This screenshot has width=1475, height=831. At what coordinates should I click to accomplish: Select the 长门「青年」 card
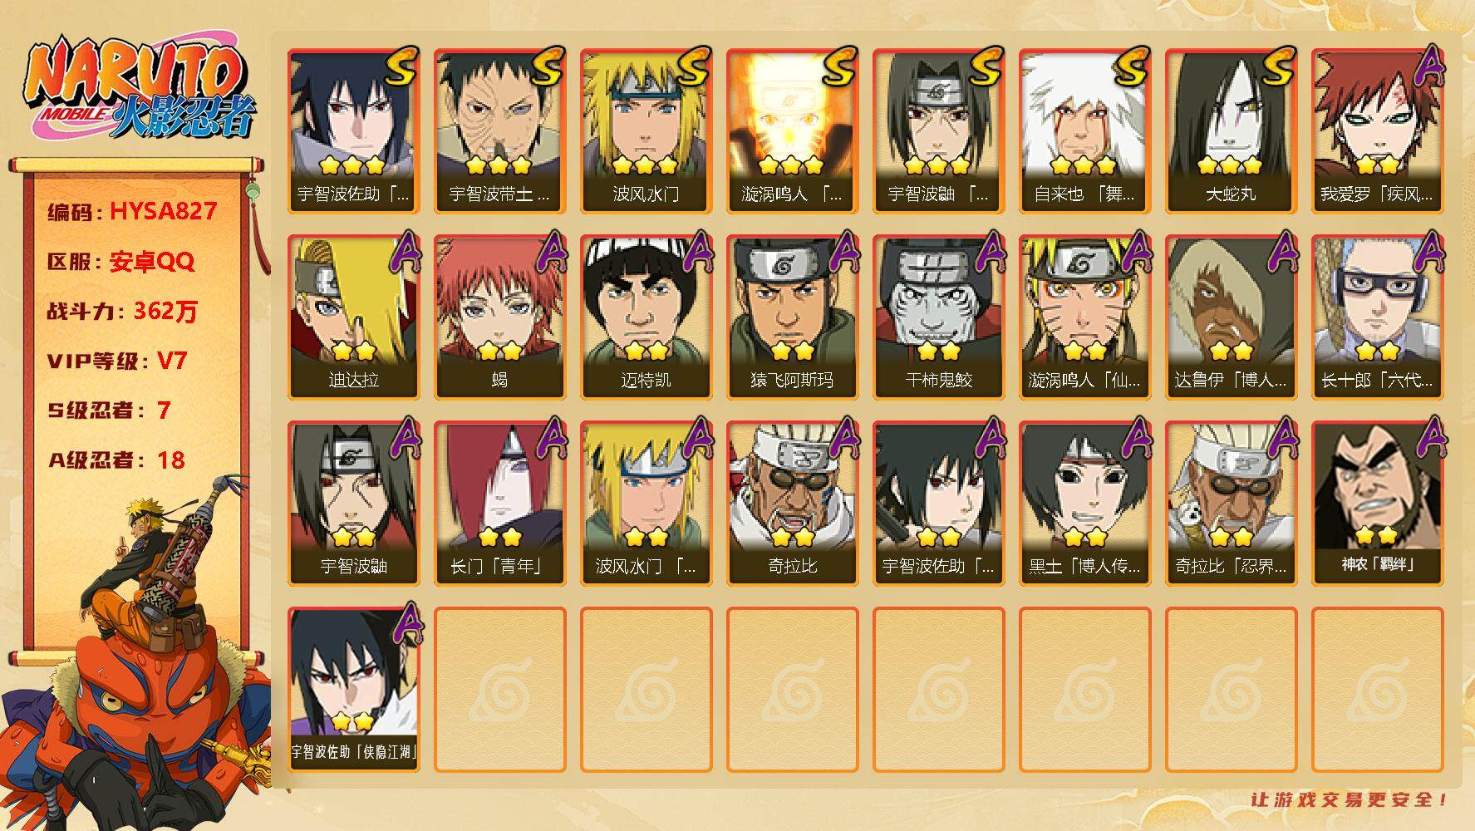499,503
